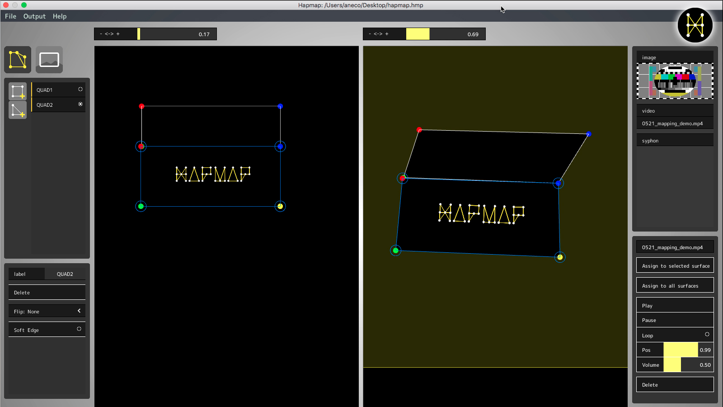
Task: Click the yellow corner handle in output view
Action: click(x=560, y=257)
